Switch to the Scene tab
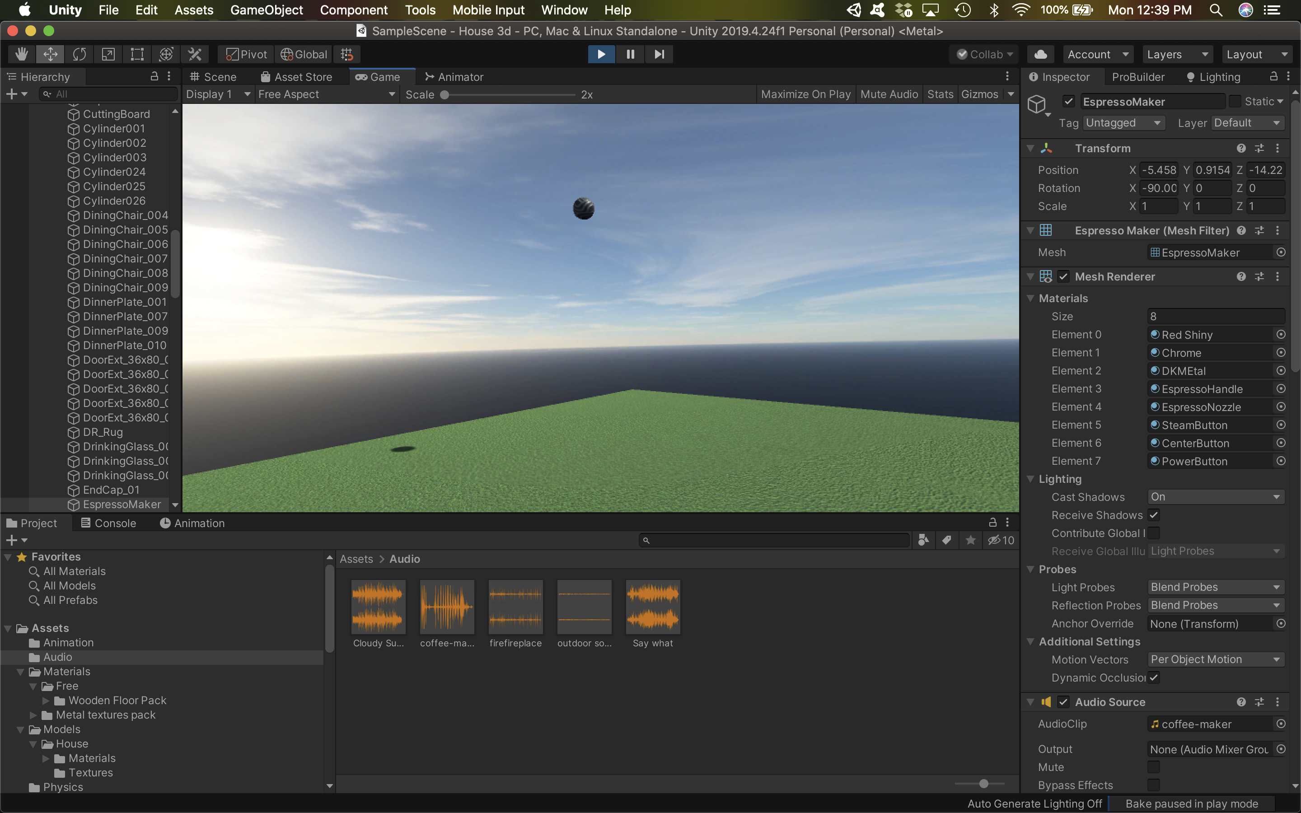Image resolution: width=1301 pixels, height=813 pixels. click(x=213, y=77)
